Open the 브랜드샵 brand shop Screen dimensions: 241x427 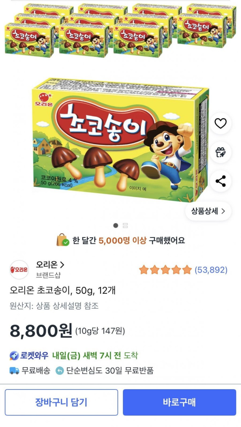pyautogui.click(x=48, y=275)
